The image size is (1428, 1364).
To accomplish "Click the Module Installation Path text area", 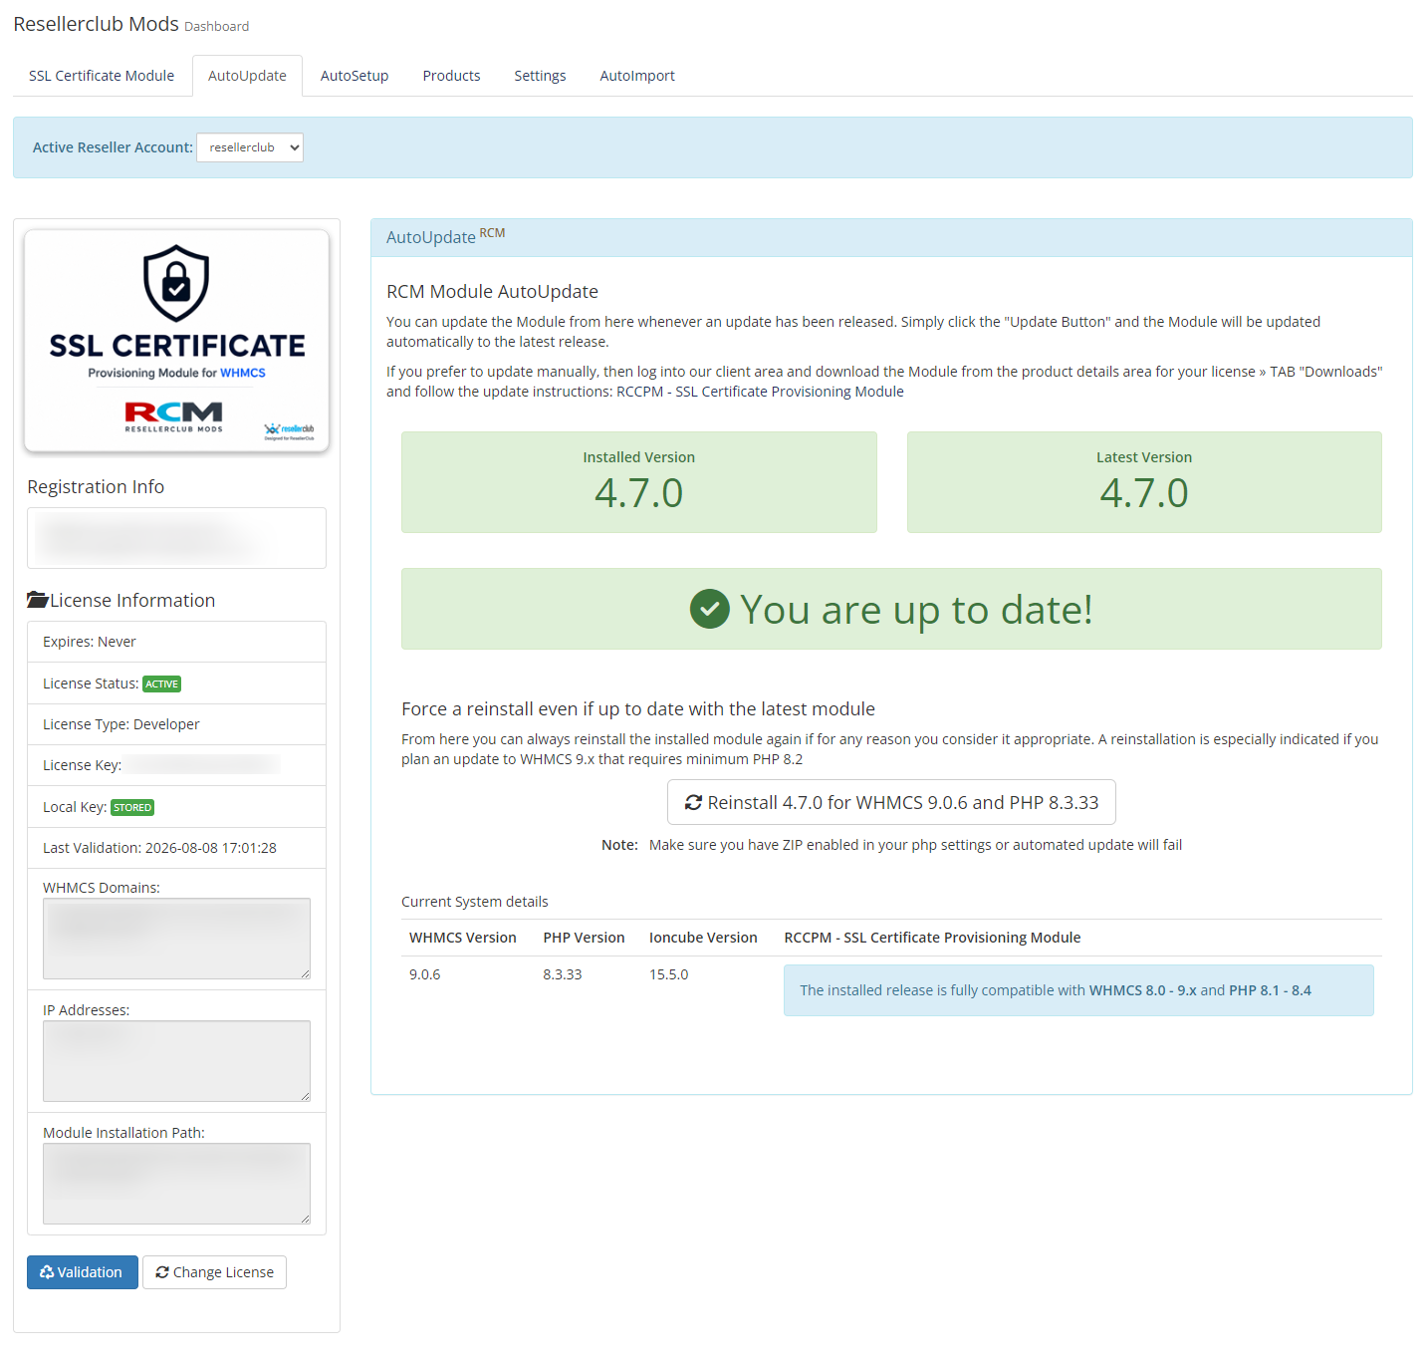I will [176, 1184].
